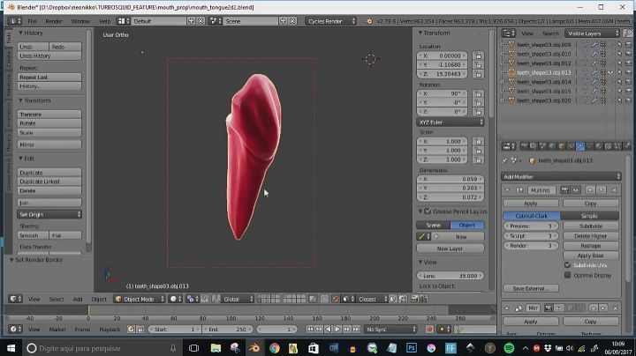Open the Cycles Render engine dropdown
This screenshot has height=356, width=636.
331,21
